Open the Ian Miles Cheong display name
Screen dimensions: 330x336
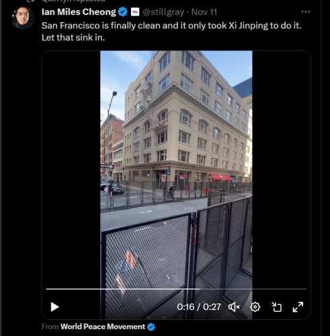[79, 12]
